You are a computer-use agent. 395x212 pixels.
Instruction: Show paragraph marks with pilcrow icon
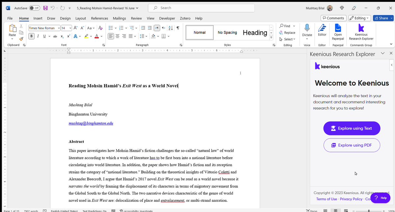coord(178,28)
